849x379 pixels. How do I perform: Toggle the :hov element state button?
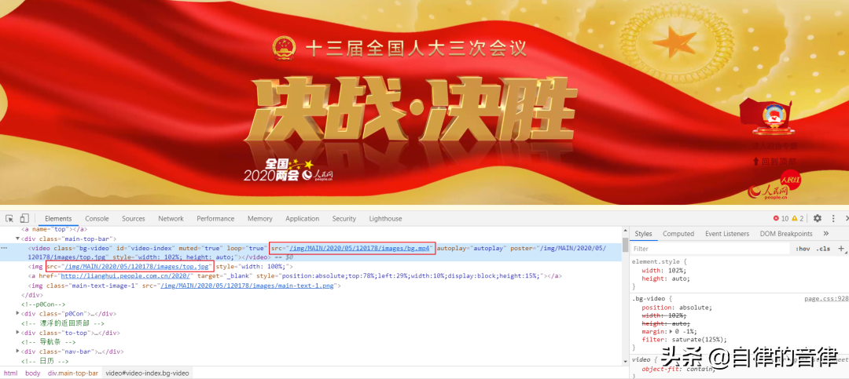coord(803,249)
